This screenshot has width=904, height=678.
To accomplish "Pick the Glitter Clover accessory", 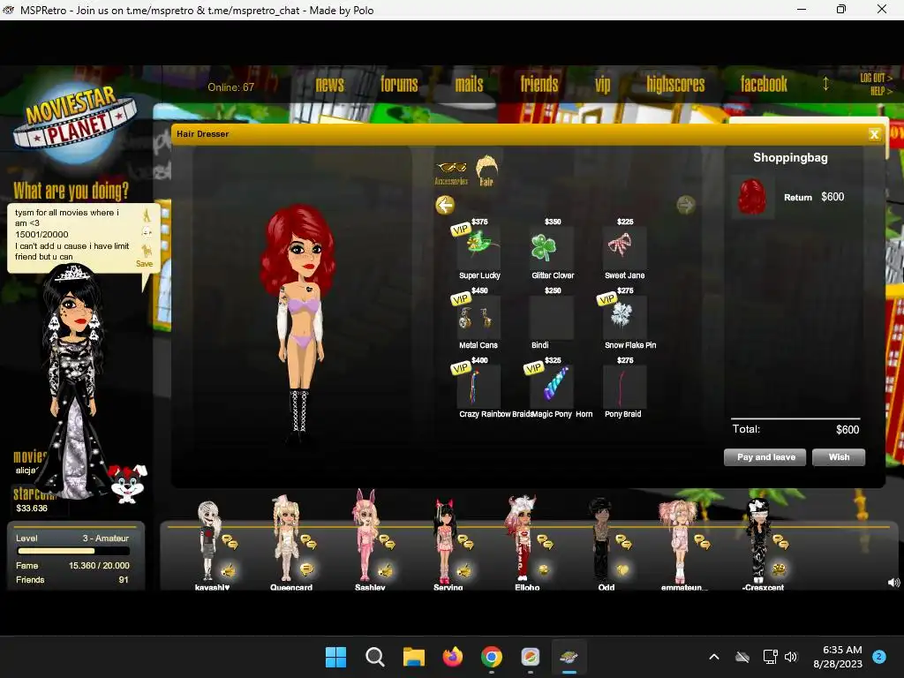I will 552,247.
